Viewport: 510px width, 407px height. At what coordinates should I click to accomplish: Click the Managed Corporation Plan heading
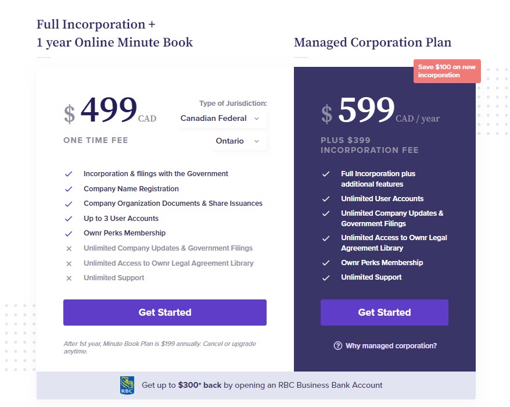tap(372, 42)
